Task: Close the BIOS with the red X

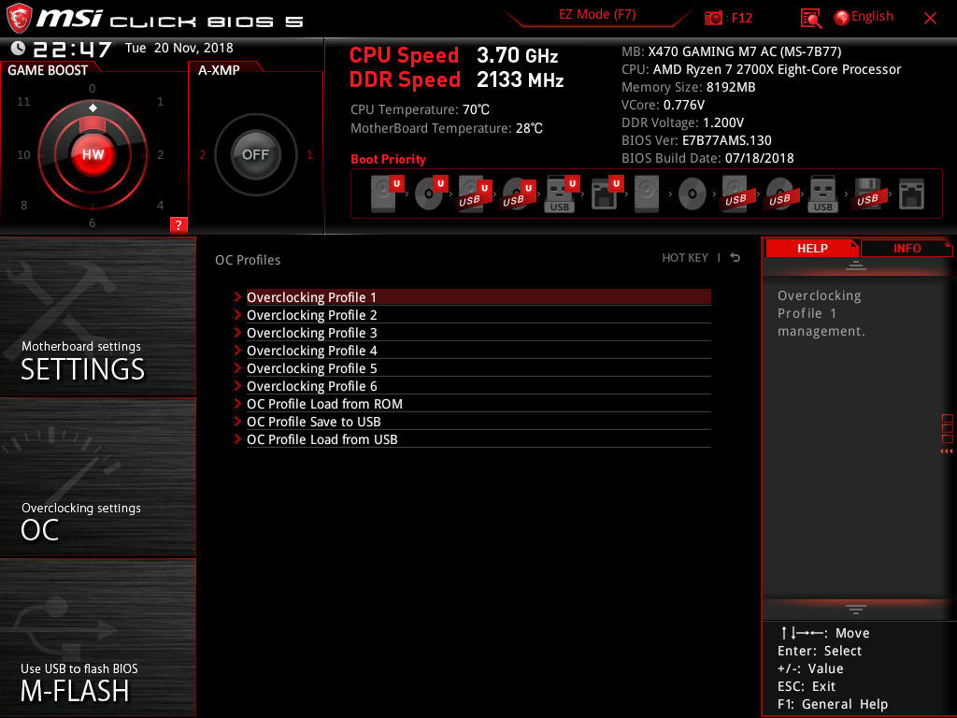Action: click(x=930, y=19)
